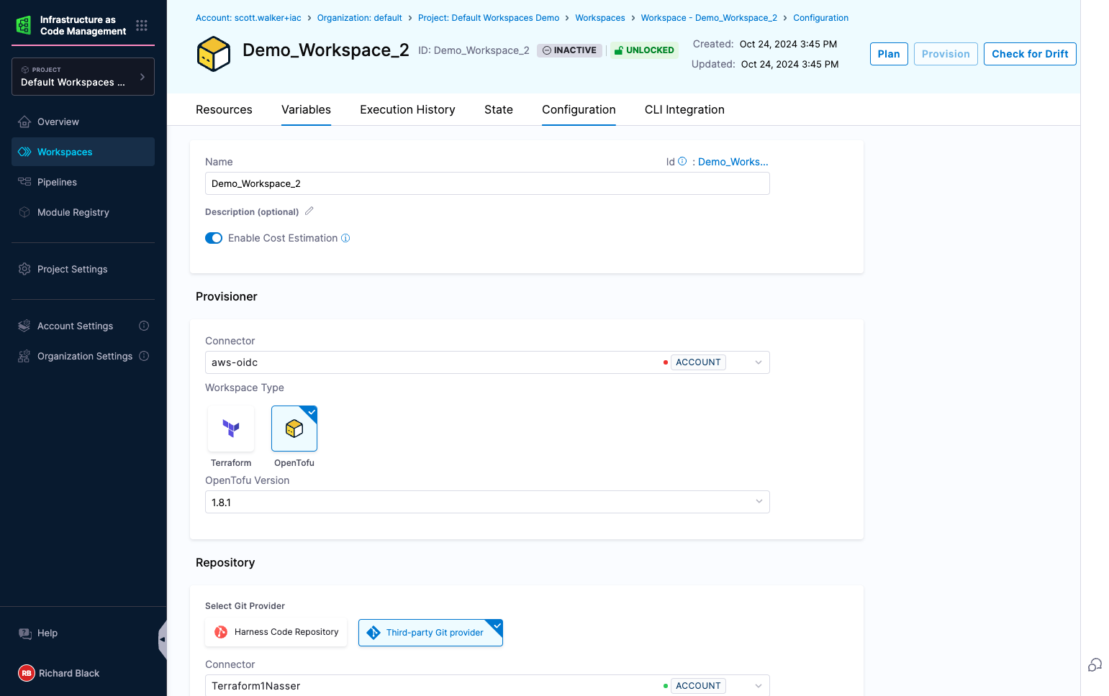Screen dimensions: 1109x696
Task: Click Richard Black user avatar
Action: coord(27,673)
